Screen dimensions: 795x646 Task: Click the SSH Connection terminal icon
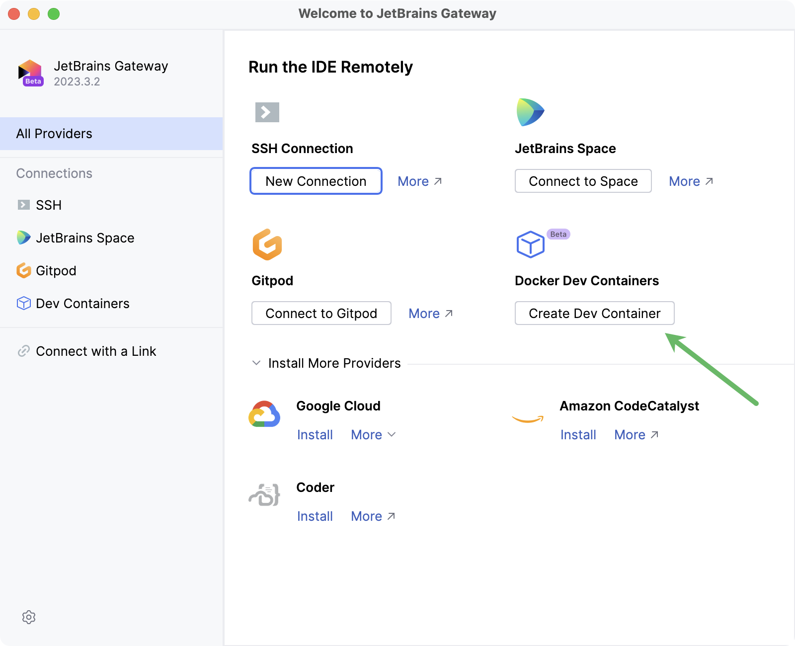267,112
